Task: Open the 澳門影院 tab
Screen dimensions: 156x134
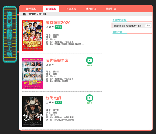Action: (x=91, y=9)
